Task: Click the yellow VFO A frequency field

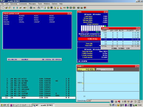Action: (86, 70)
